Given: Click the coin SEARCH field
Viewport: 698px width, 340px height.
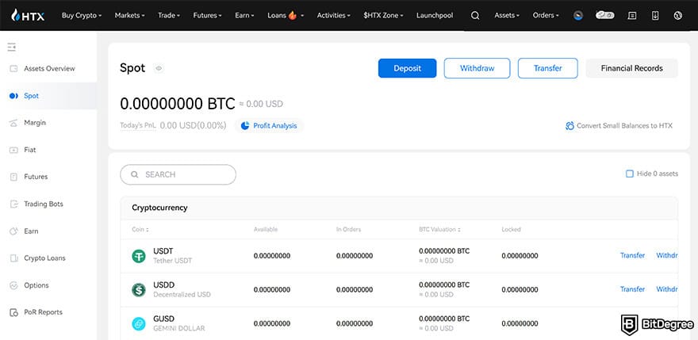Looking at the screenshot, I should pyautogui.click(x=178, y=174).
